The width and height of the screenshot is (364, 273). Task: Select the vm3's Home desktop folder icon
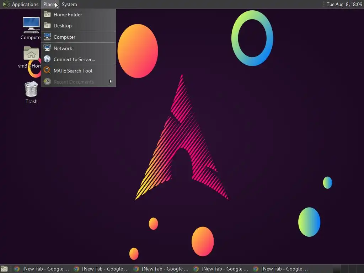click(x=31, y=53)
